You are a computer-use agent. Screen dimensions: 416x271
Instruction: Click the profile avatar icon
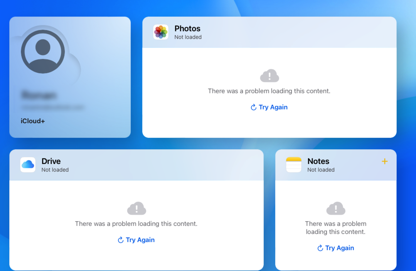(43, 52)
